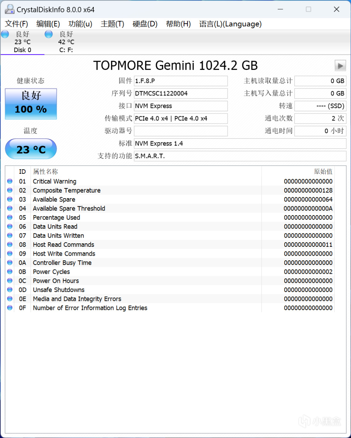Viewport: 351px width, 438px height.
Task: Click status orb for Critical Warning row
Action: pos(10,181)
